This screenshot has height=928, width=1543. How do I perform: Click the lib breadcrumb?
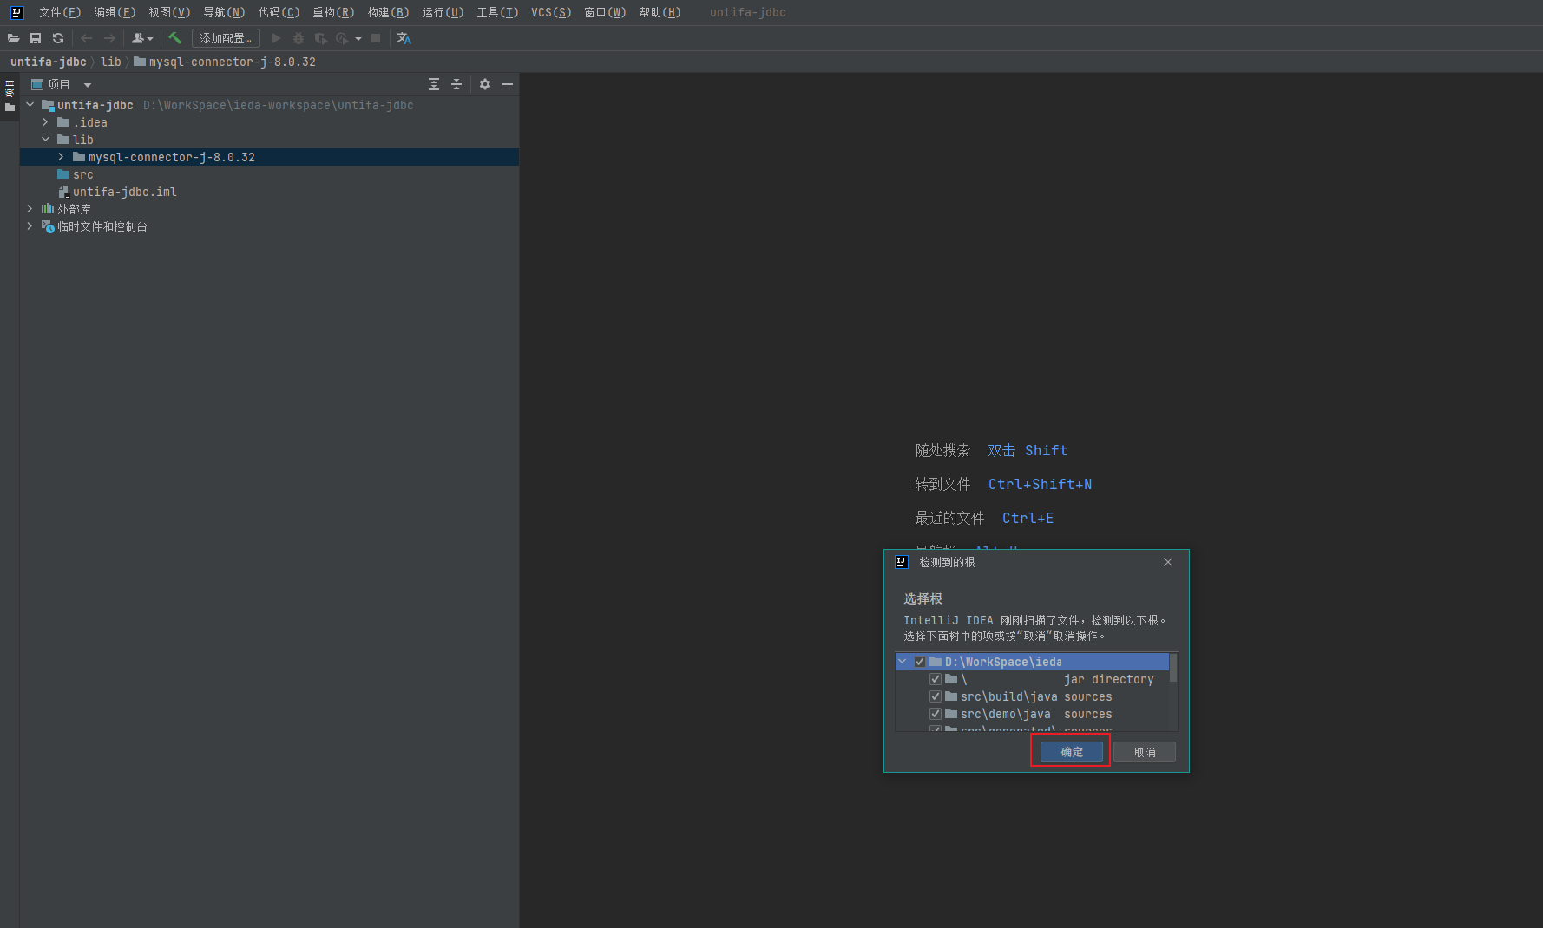[x=110, y=62]
